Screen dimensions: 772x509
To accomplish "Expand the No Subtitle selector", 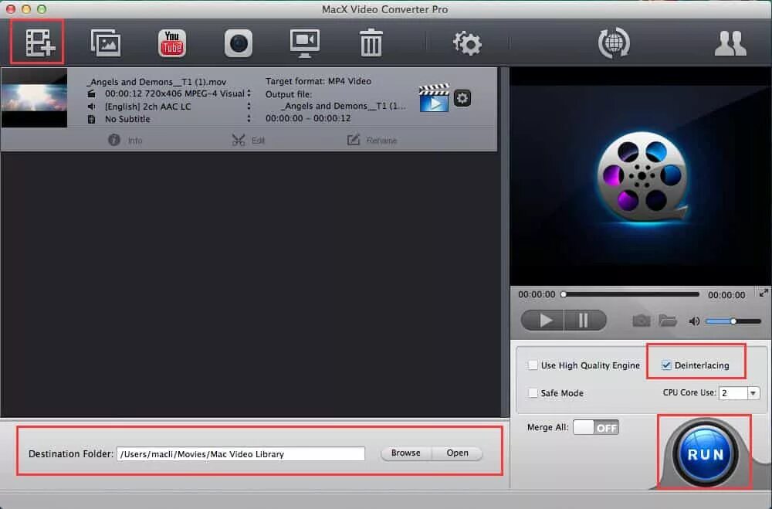I will click(249, 119).
